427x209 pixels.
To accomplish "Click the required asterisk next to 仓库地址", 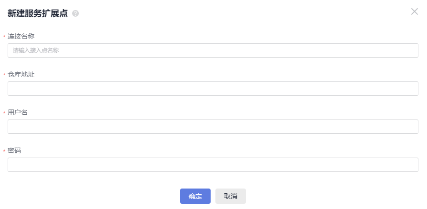I will [x=4, y=75].
